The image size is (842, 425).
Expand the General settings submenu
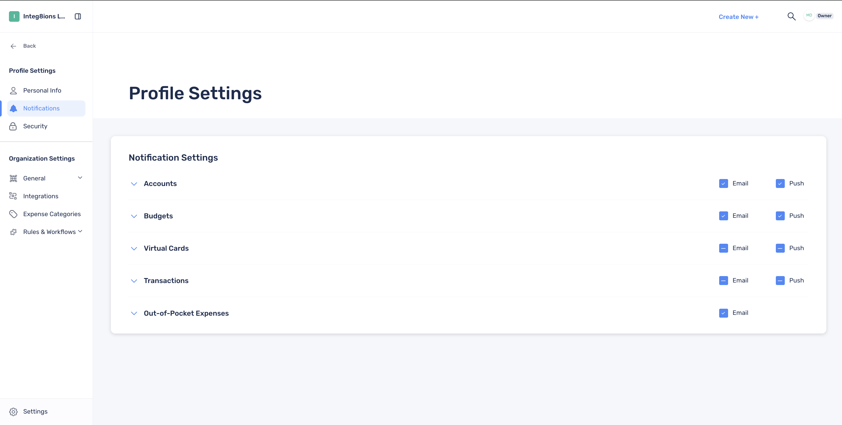(80, 178)
